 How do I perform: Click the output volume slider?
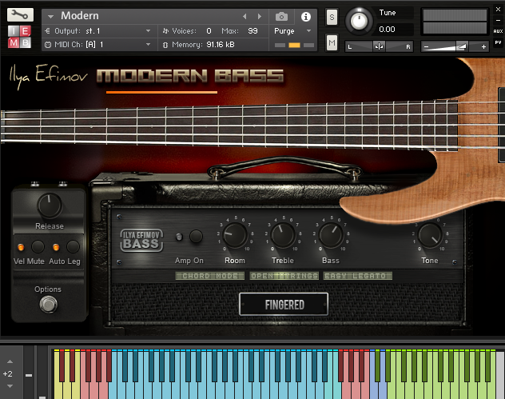[455, 46]
